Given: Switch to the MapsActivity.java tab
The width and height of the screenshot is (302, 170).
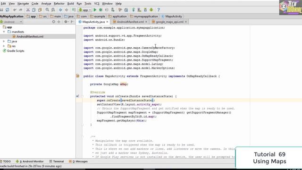Looking at the screenshot, I should (93, 22).
